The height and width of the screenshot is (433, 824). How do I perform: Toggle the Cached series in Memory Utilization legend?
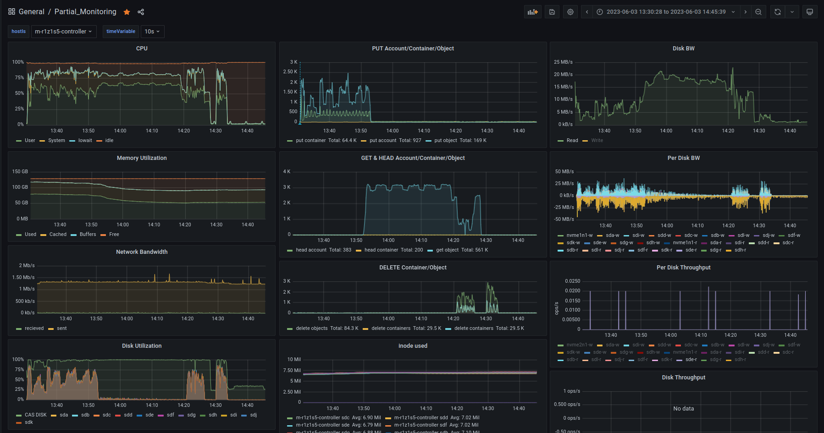58,235
